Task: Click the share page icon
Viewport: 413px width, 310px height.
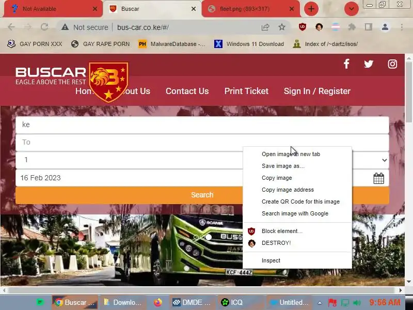Action: pyautogui.click(x=265, y=27)
